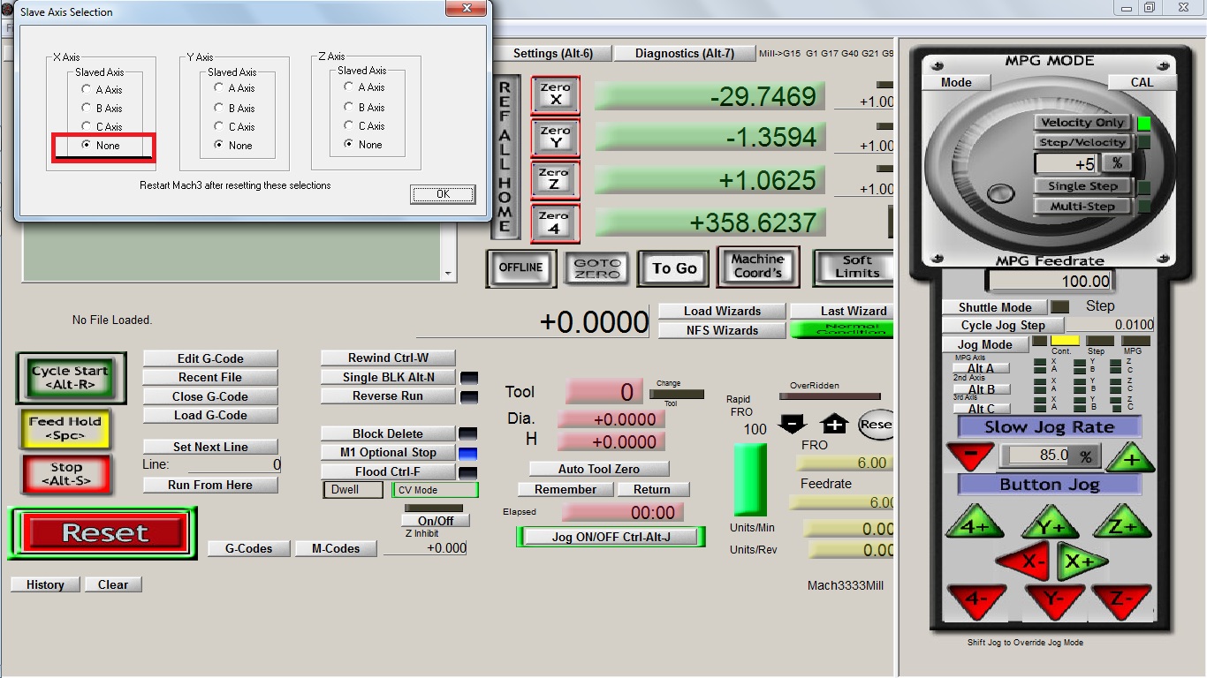This screenshot has height=678, width=1207.
Task: Click the green Z+ jog arrow
Action: pos(1121,522)
